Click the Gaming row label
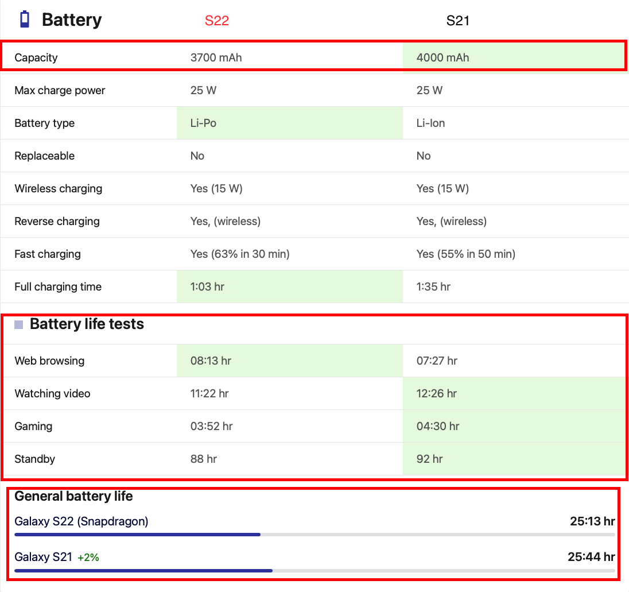Viewport: 629px width, 592px height. [33, 426]
